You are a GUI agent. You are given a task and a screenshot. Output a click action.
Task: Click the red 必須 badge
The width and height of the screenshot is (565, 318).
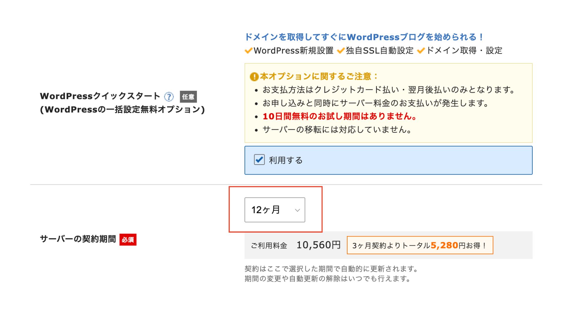(x=128, y=240)
